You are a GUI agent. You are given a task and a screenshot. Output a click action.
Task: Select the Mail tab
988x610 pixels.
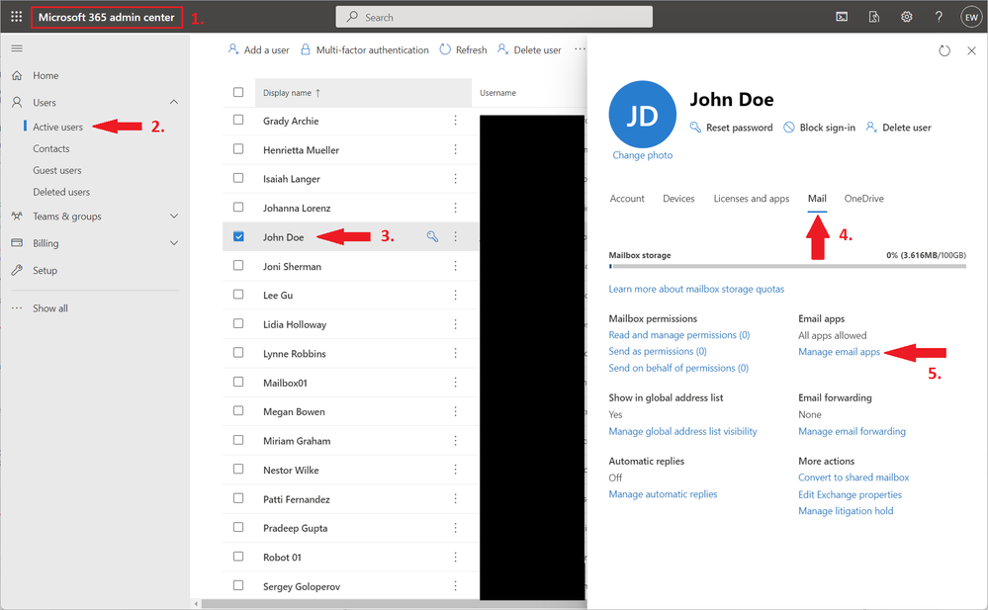(817, 199)
